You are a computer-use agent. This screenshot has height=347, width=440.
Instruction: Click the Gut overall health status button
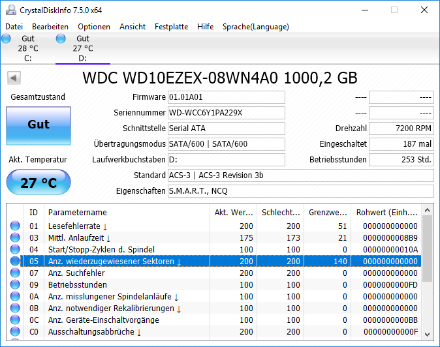pyautogui.click(x=39, y=126)
